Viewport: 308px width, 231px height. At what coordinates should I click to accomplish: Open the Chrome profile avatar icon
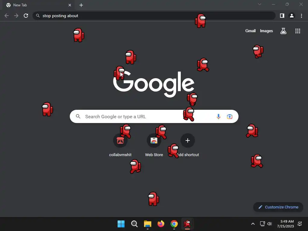coord(292,16)
